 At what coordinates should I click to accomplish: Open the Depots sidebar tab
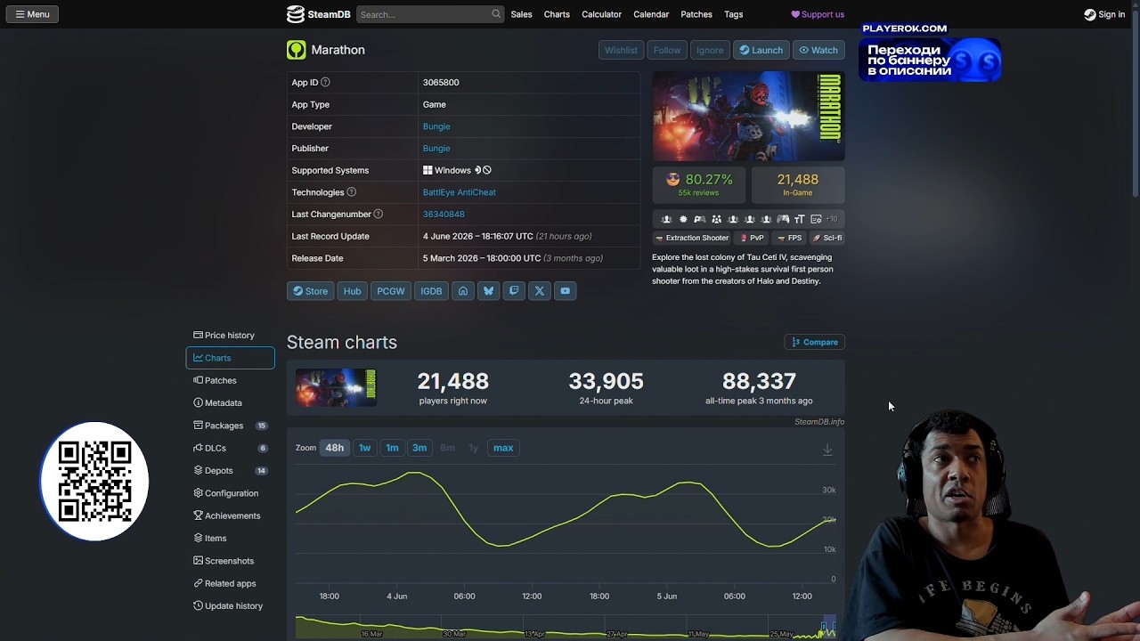pyautogui.click(x=230, y=471)
